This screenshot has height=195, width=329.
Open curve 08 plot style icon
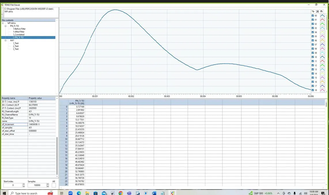(x=322, y=49)
